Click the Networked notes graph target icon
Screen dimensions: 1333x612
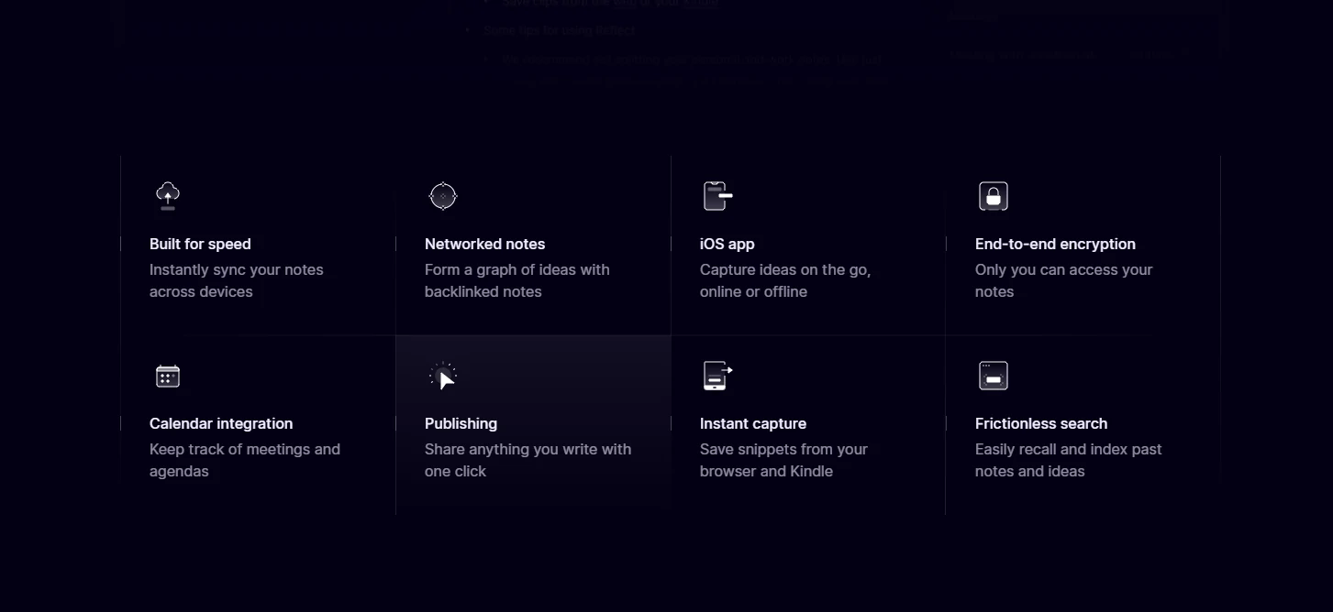[443, 196]
